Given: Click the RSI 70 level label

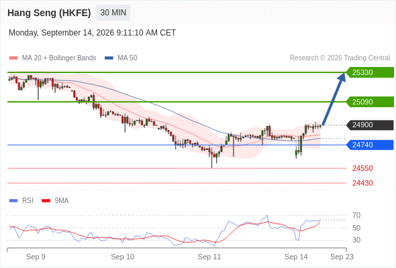Looking at the screenshot, I should pos(356,215).
